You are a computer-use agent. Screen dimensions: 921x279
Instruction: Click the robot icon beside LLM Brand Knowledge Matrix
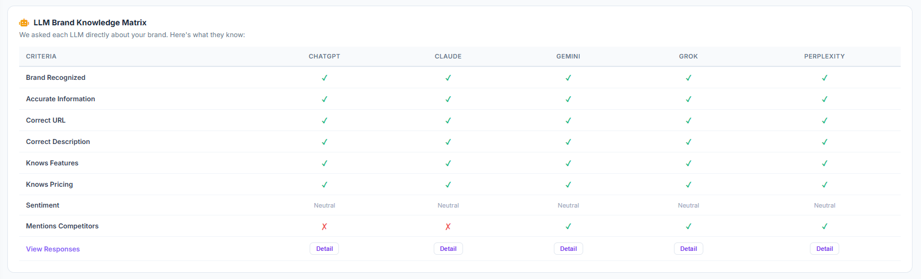(x=24, y=22)
